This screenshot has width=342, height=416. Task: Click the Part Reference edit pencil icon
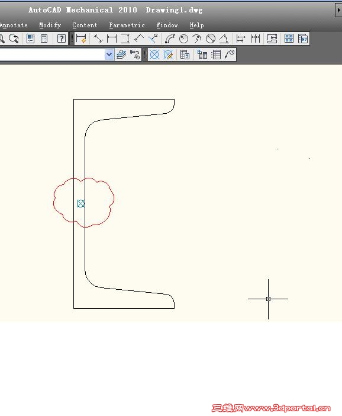pyautogui.click(x=168, y=55)
